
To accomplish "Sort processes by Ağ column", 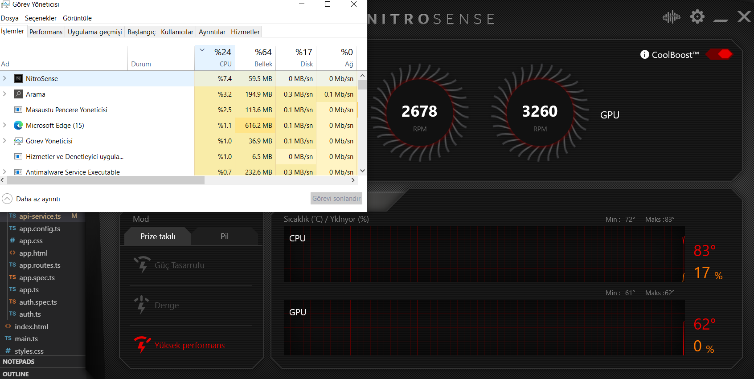I will pyautogui.click(x=336, y=58).
